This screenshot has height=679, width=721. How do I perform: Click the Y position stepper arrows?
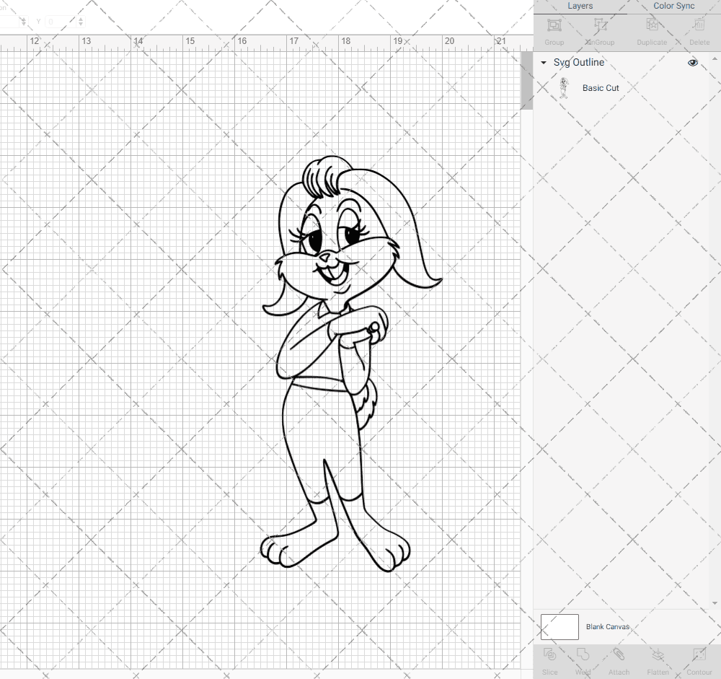[80, 22]
